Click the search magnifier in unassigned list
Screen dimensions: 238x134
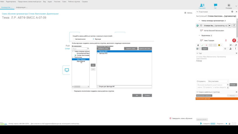(x=88, y=48)
